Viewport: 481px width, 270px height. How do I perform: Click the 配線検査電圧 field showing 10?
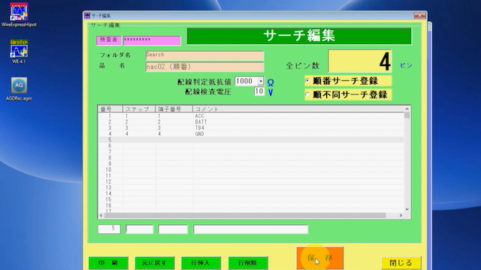click(259, 91)
